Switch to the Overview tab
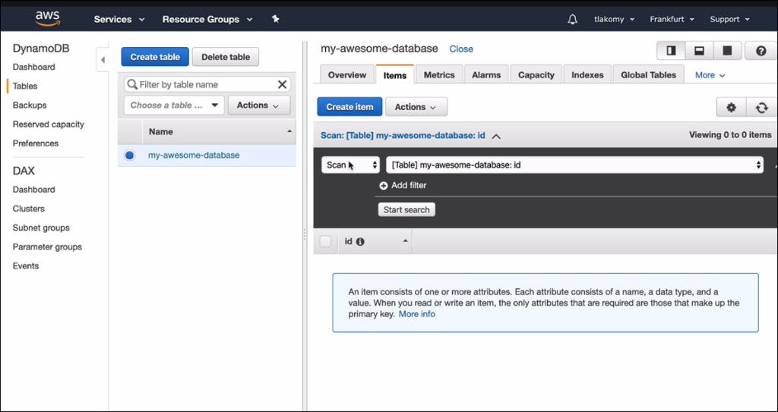Screen dimensions: 778x412 pyautogui.click(x=346, y=75)
